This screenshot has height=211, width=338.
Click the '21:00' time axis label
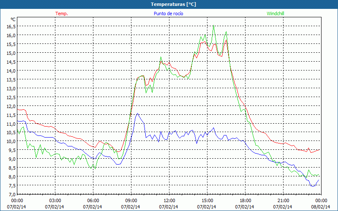click(x=283, y=200)
